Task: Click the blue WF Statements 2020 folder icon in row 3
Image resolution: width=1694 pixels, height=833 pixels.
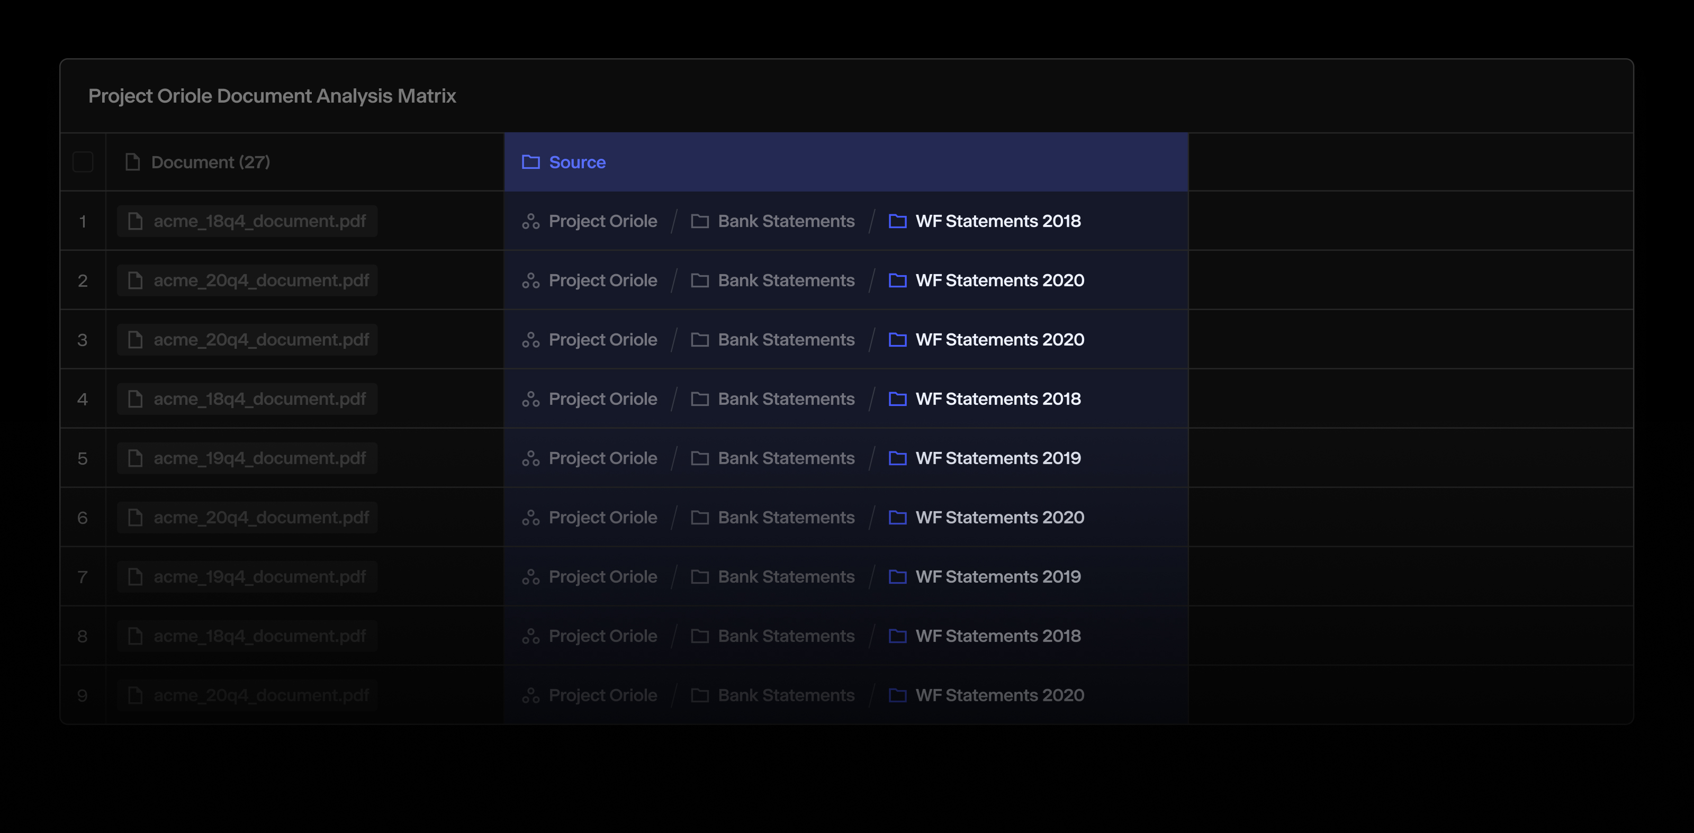Action: click(898, 340)
